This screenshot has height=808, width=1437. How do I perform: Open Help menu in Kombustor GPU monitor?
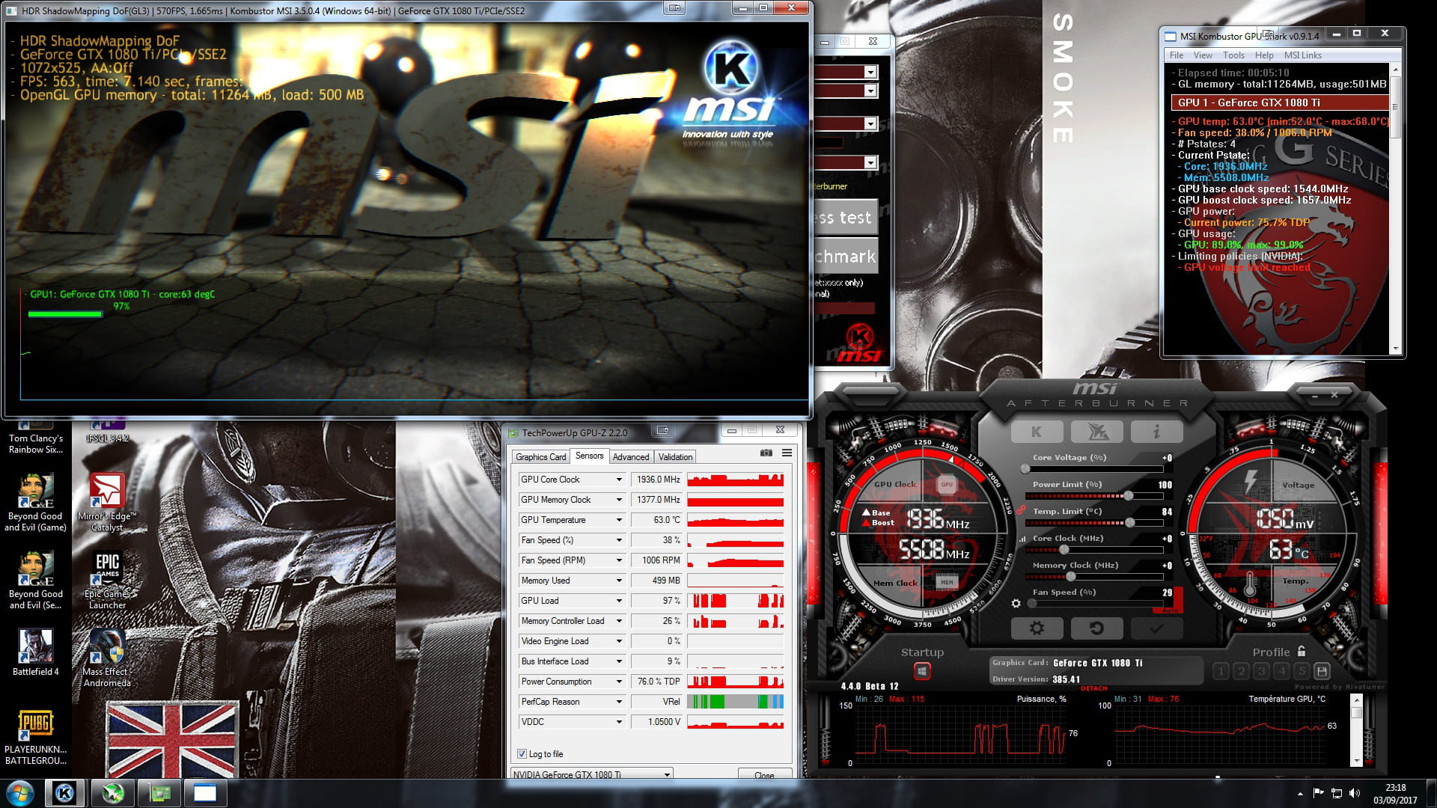click(x=1264, y=55)
